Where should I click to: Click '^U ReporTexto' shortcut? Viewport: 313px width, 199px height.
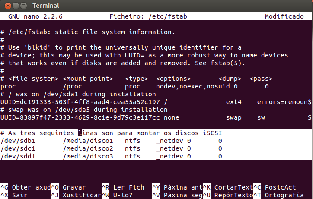tap(228, 195)
